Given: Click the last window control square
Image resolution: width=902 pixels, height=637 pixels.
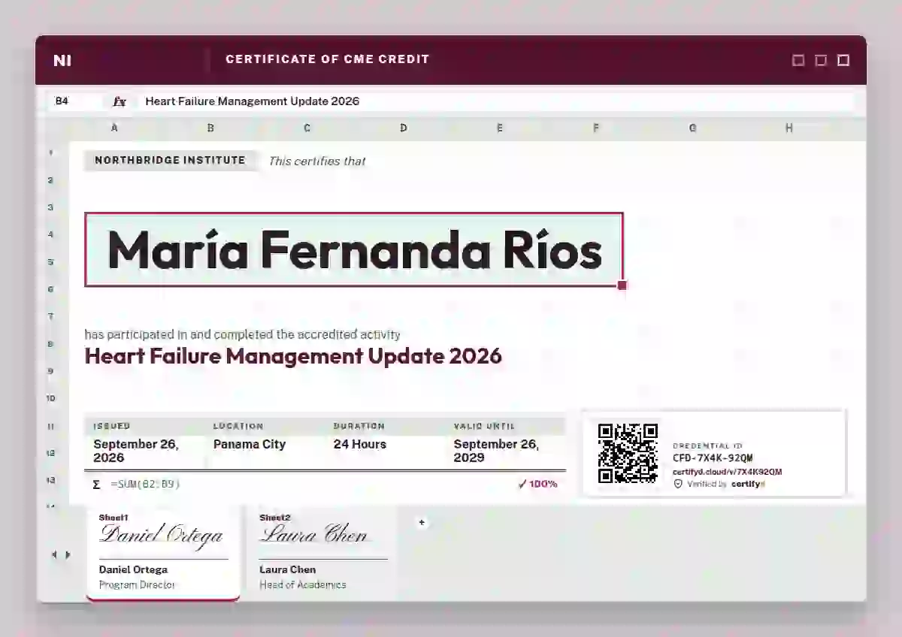Looking at the screenshot, I should click(843, 60).
